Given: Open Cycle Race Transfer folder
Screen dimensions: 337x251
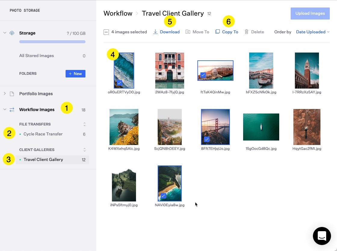Looking at the screenshot, I should (x=43, y=134).
